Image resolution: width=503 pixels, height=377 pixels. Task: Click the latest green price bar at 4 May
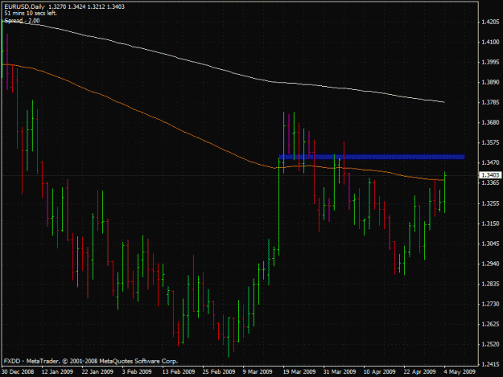tap(444, 192)
